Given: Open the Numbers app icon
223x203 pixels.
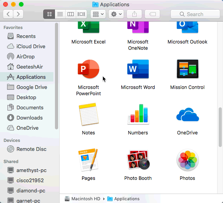Looking at the screenshot, I should pyautogui.click(x=138, y=114).
